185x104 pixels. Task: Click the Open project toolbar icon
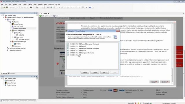(x=4, y=8)
